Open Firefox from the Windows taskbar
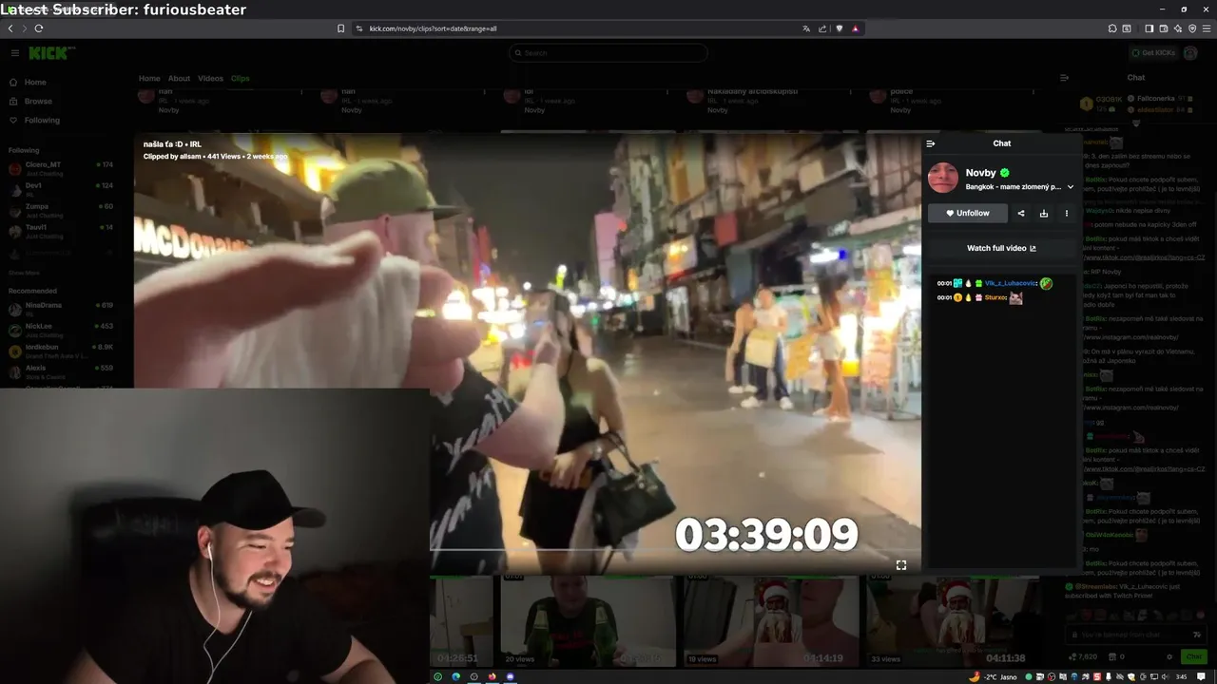Viewport: 1217px width, 684px height. 492,676
